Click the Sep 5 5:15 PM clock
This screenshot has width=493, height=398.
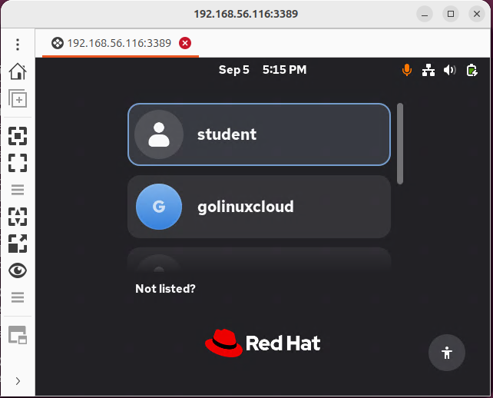click(x=263, y=70)
